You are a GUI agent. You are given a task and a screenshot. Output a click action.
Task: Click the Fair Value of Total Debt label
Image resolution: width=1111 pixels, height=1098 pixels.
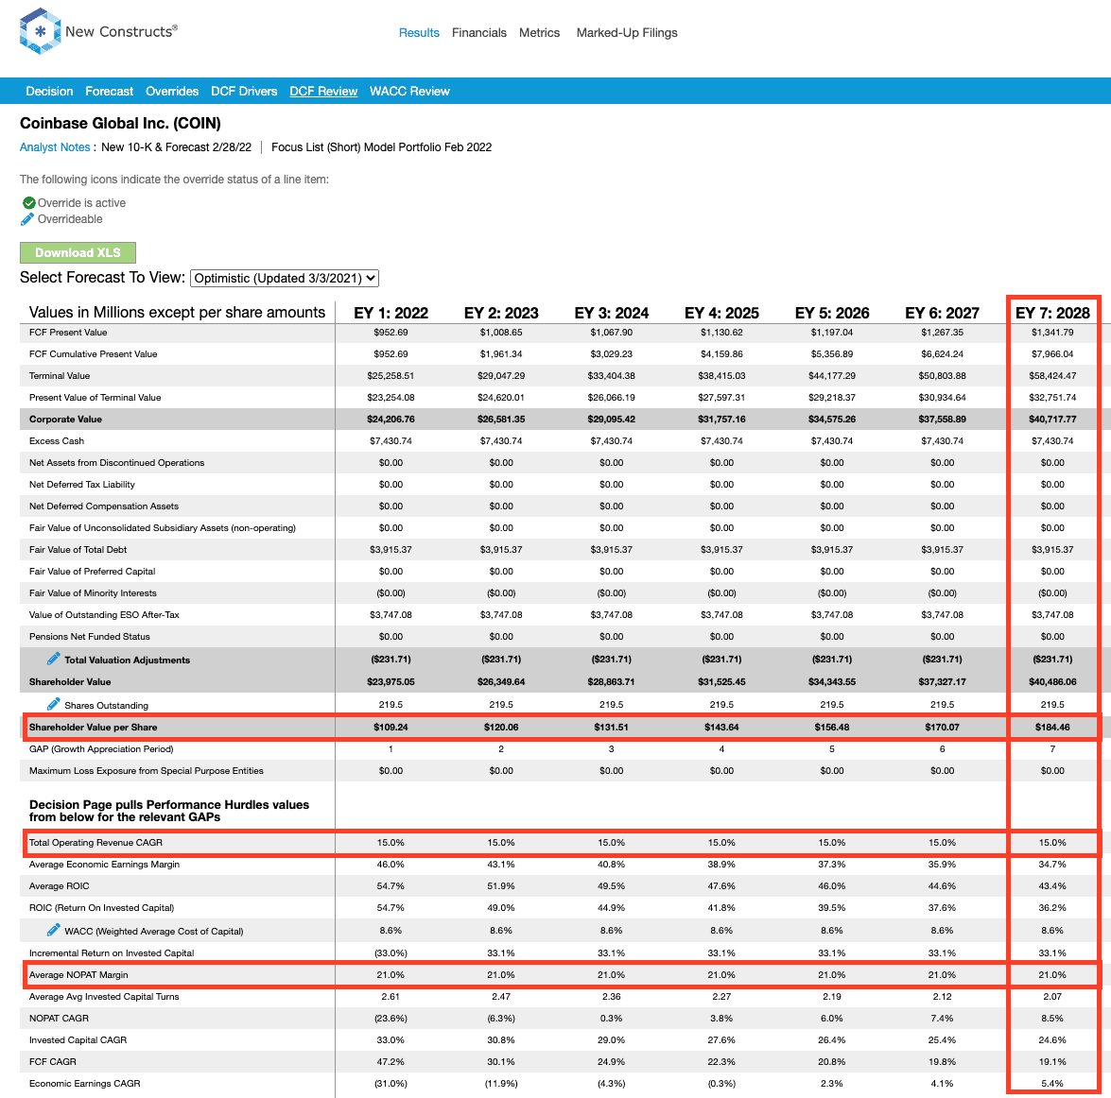(x=78, y=549)
